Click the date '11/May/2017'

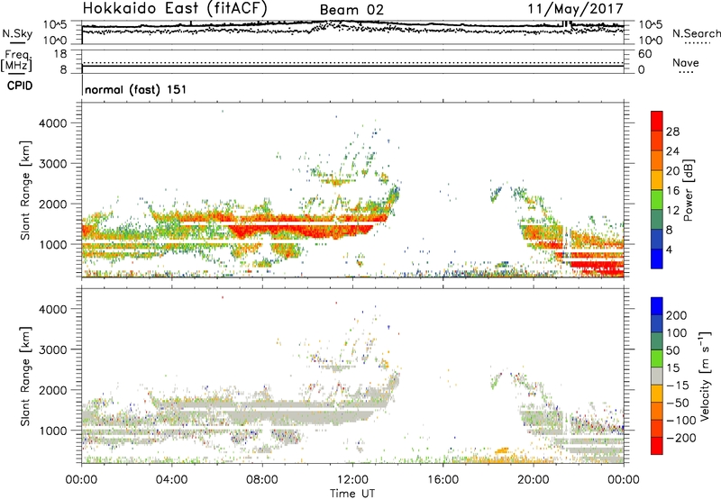575,8
